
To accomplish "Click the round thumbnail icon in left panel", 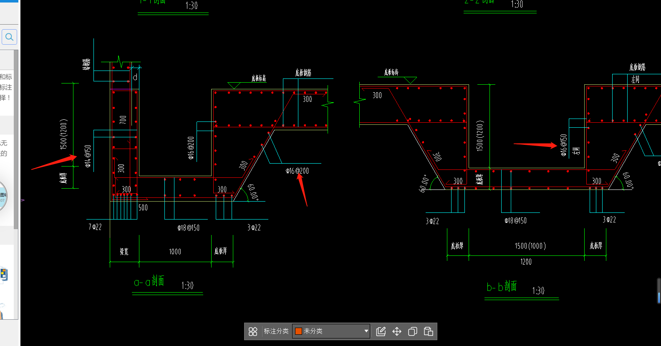I will tap(3, 197).
